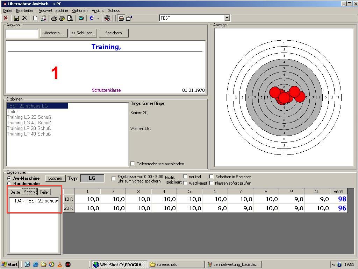Image resolution: width=358 pixels, height=269 pixels.
Task: Switch to the Teiler tab
Action: point(44,192)
